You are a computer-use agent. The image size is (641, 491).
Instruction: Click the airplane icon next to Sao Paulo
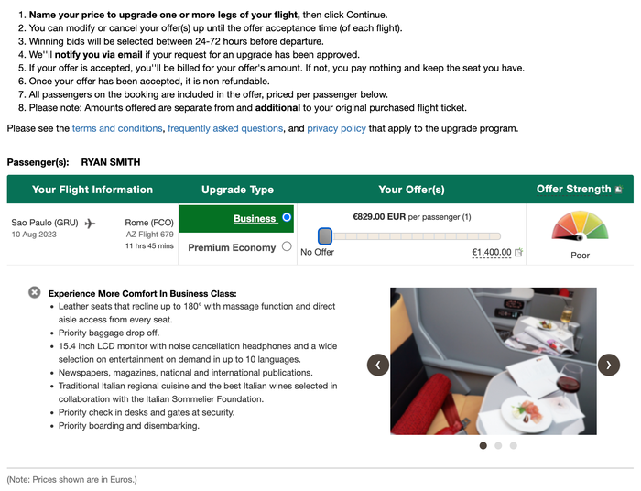[x=90, y=224]
